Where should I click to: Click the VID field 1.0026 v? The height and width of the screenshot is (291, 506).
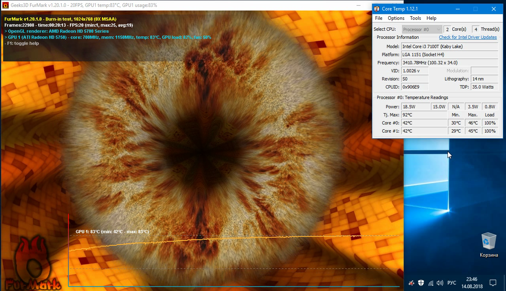pyautogui.click(x=415, y=71)
